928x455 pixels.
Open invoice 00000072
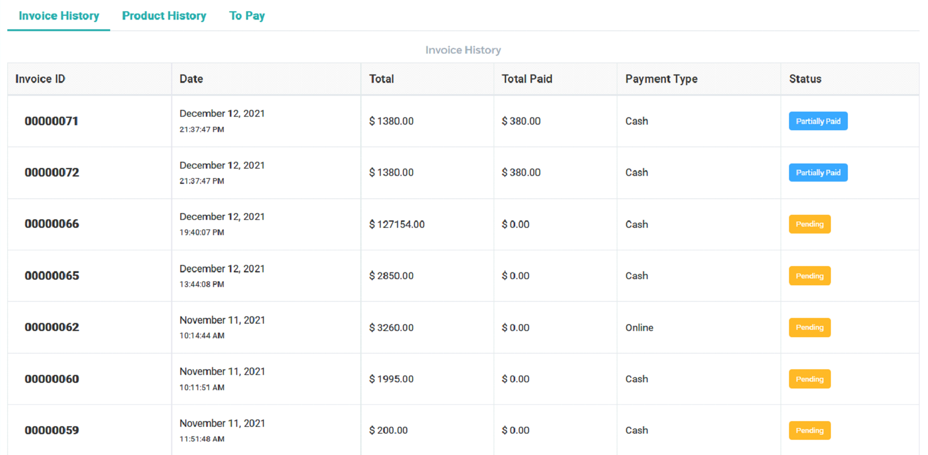coord(51,173)
